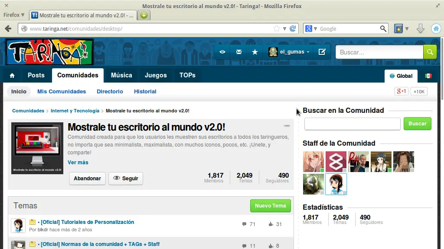The image size is (444, 249).
Task: Open the Historial sub-tab
Action: (x=145, y=92)
